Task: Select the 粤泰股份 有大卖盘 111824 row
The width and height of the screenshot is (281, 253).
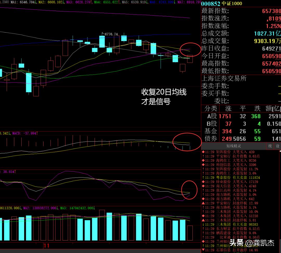Action: point(231,178)
